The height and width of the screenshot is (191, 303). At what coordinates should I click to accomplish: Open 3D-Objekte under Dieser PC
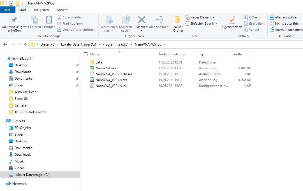point(23,128)
